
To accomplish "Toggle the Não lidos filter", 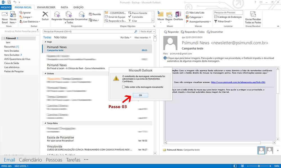I will 60,37.
